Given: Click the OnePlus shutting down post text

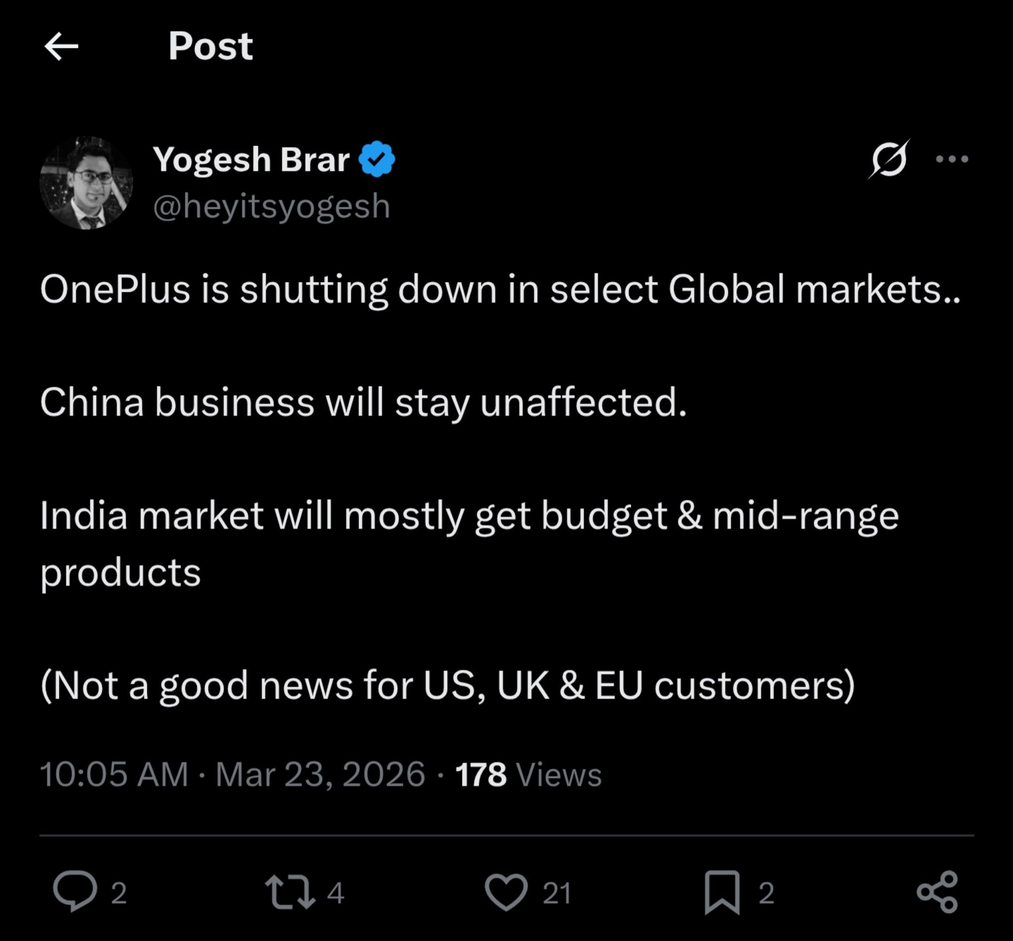Looking at the screenshot, I should [x=500, y=289].
